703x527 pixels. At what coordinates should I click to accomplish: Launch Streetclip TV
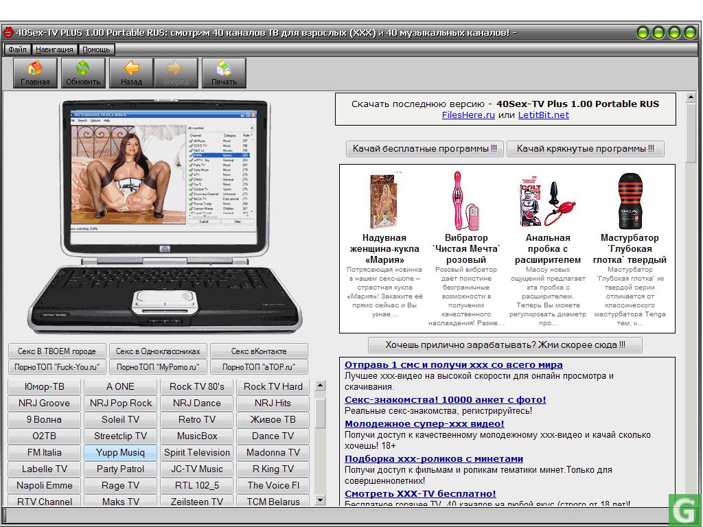(x=120, y=436)
